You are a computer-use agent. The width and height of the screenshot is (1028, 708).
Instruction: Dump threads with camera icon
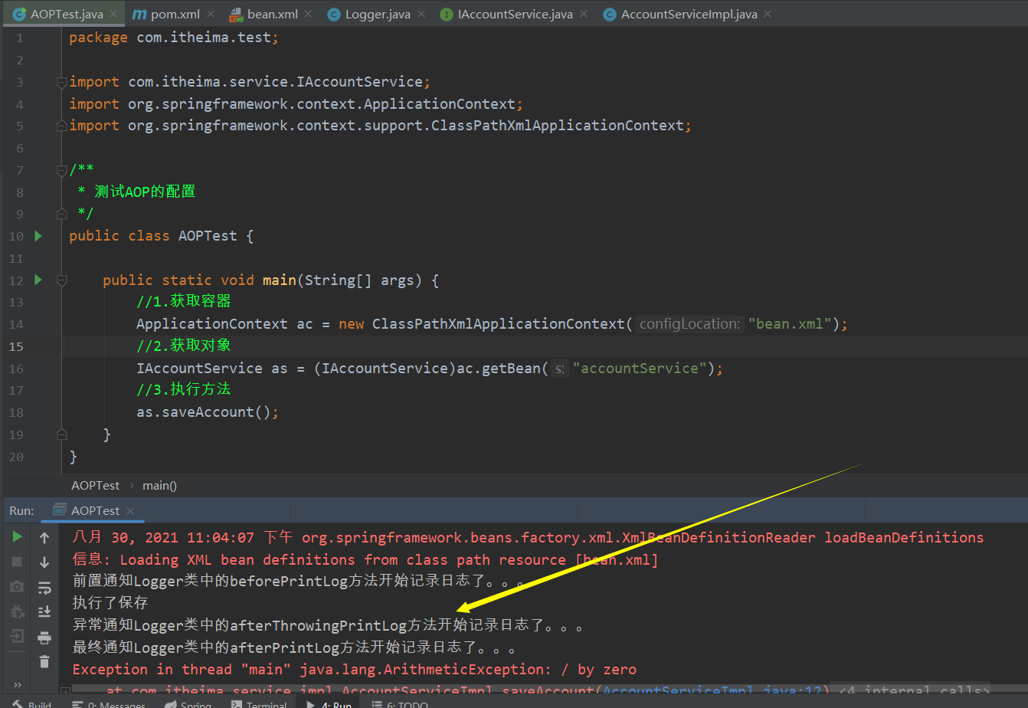pos(17,586)
